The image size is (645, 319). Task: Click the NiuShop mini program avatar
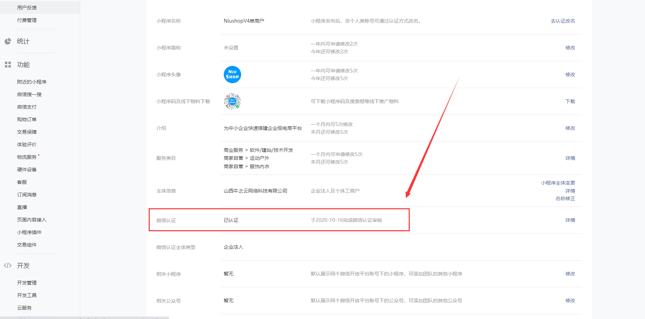[232, 75]
